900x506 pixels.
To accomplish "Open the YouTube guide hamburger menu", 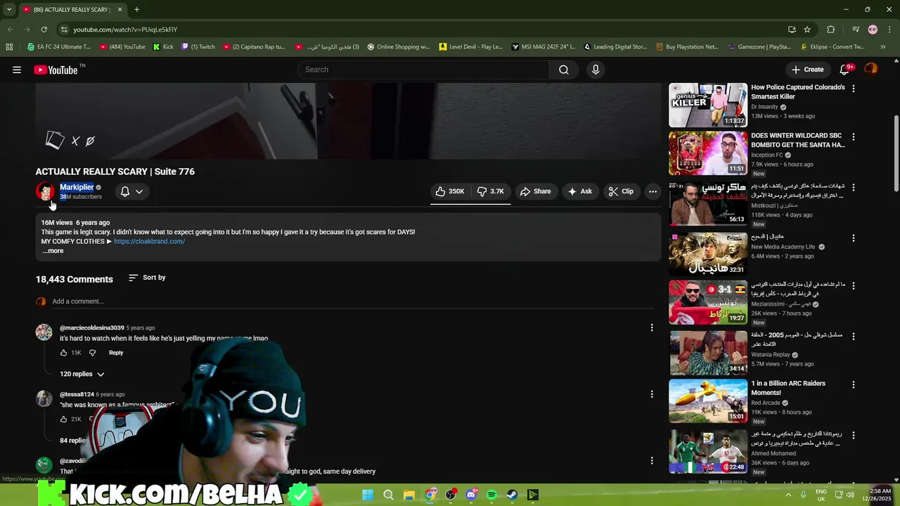I will (17, 70).
